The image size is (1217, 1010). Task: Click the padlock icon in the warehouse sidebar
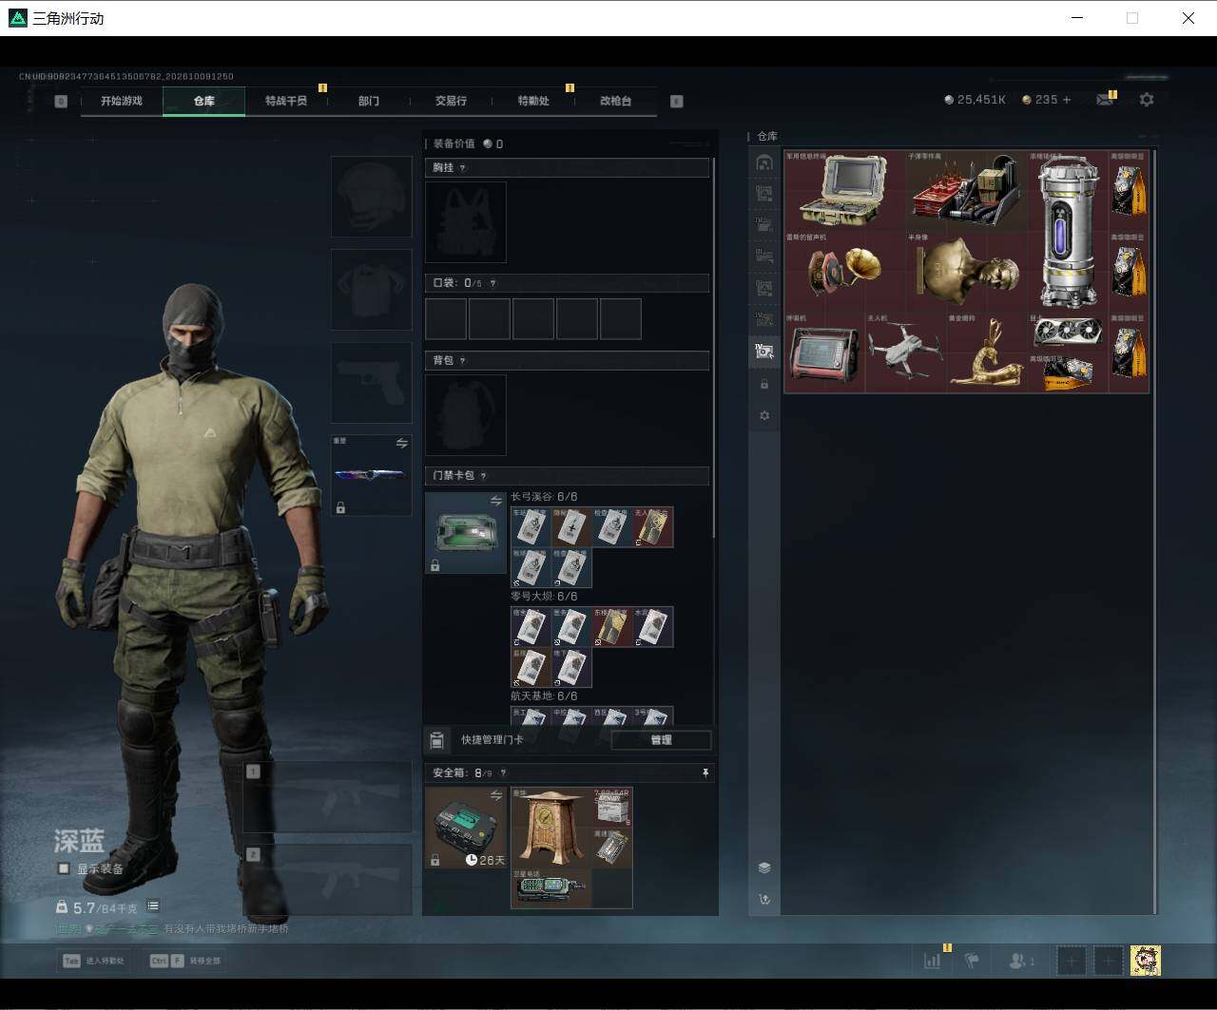tap(763, 384)
